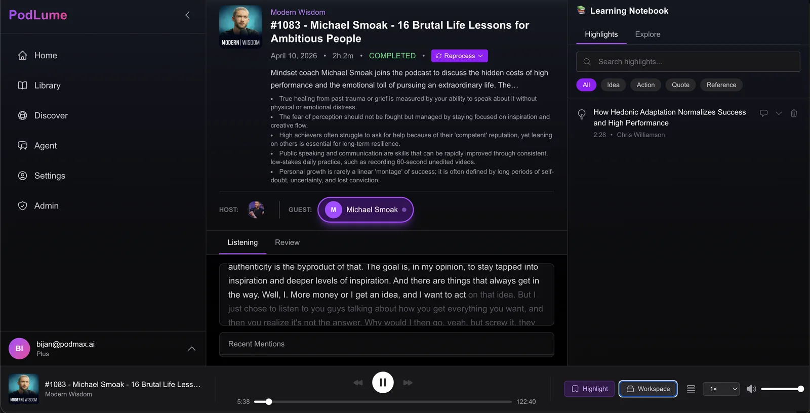Click the PodLume logo

click(x=38, y=15)
